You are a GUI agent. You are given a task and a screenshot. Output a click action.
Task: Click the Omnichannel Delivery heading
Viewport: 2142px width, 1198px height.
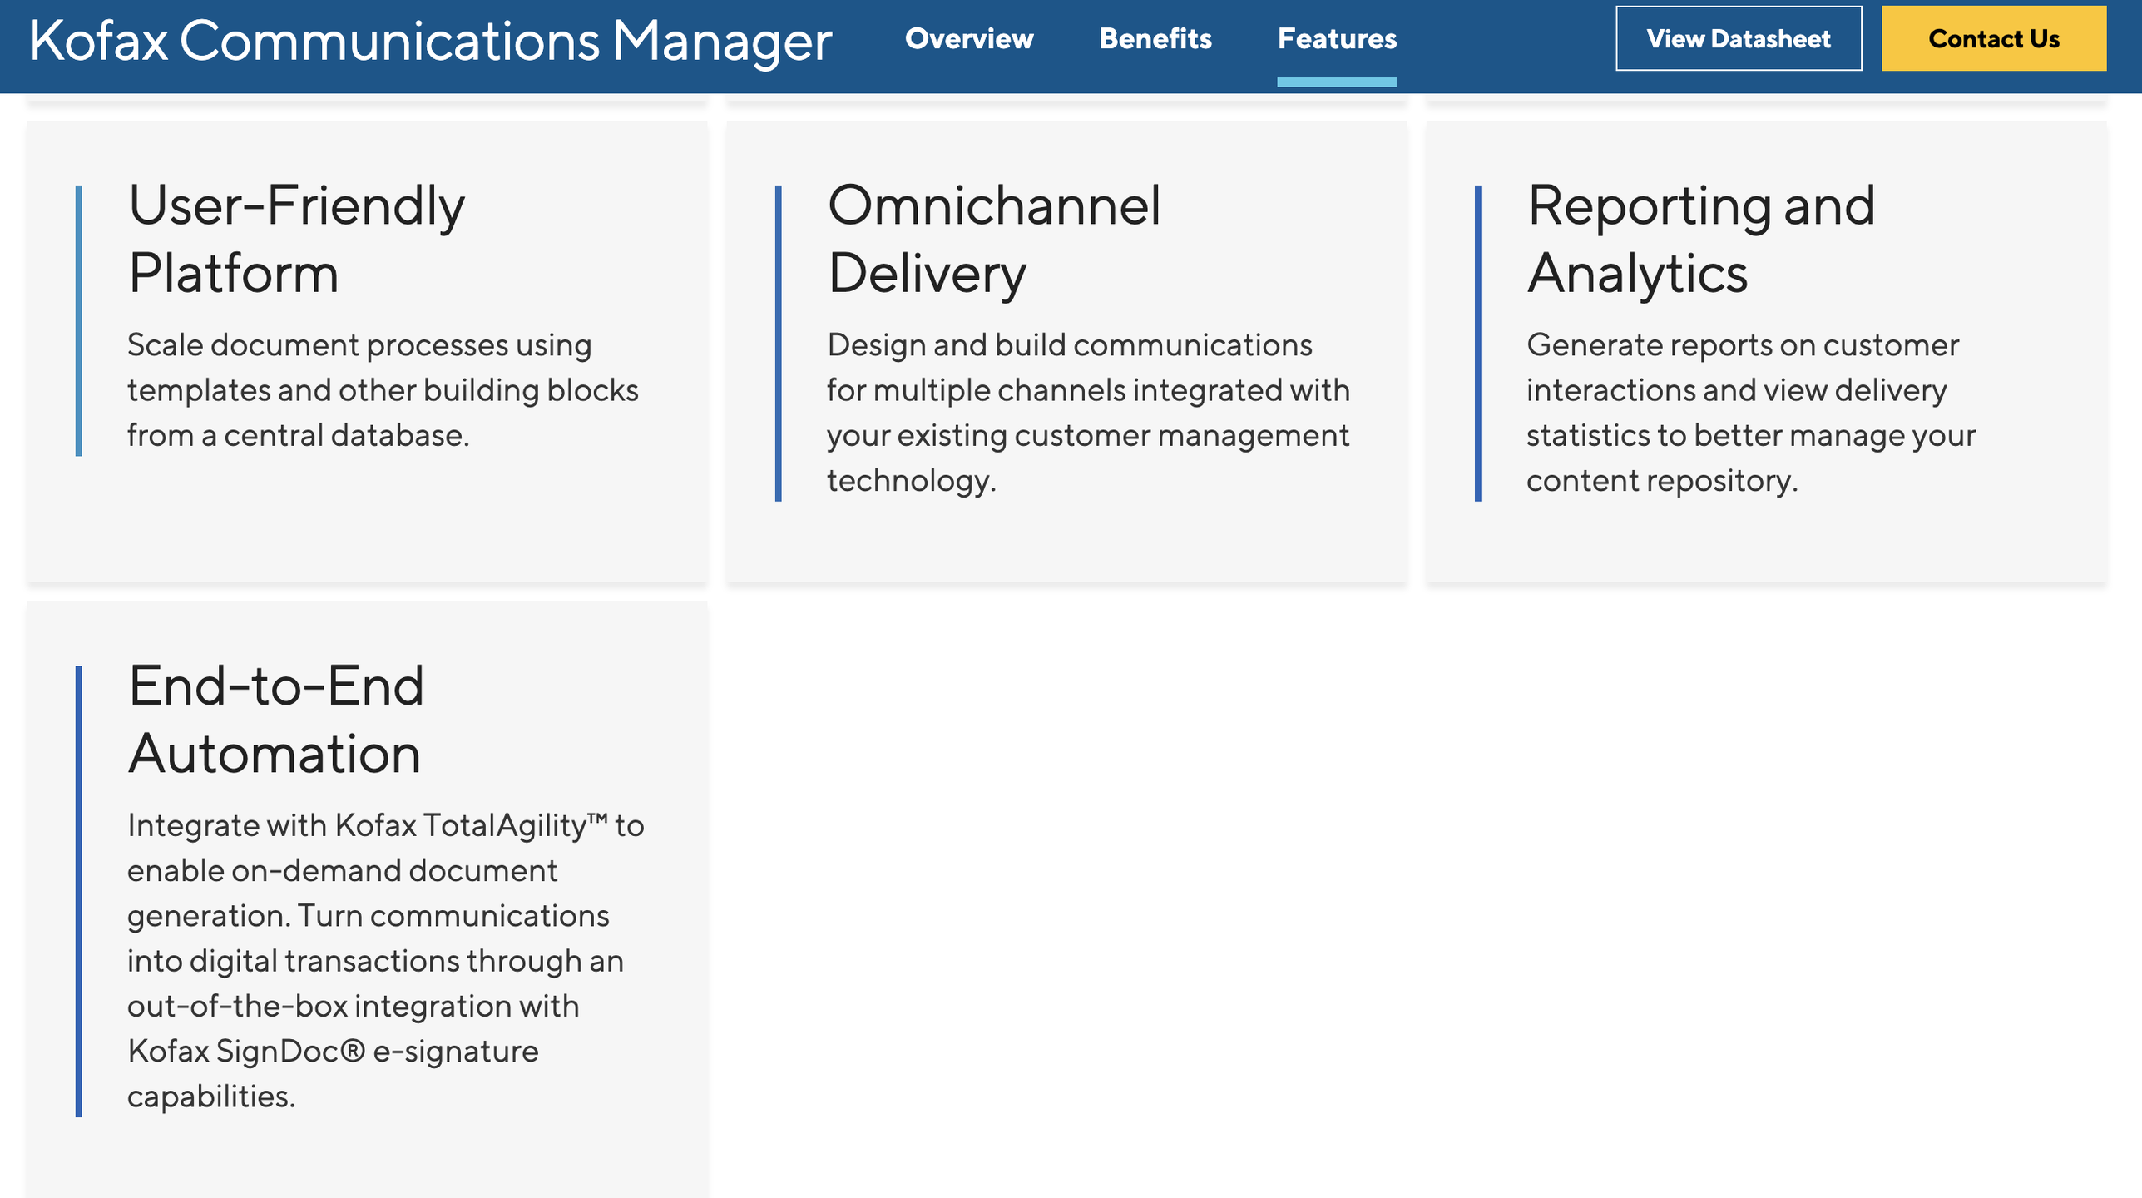pos(993,240)
